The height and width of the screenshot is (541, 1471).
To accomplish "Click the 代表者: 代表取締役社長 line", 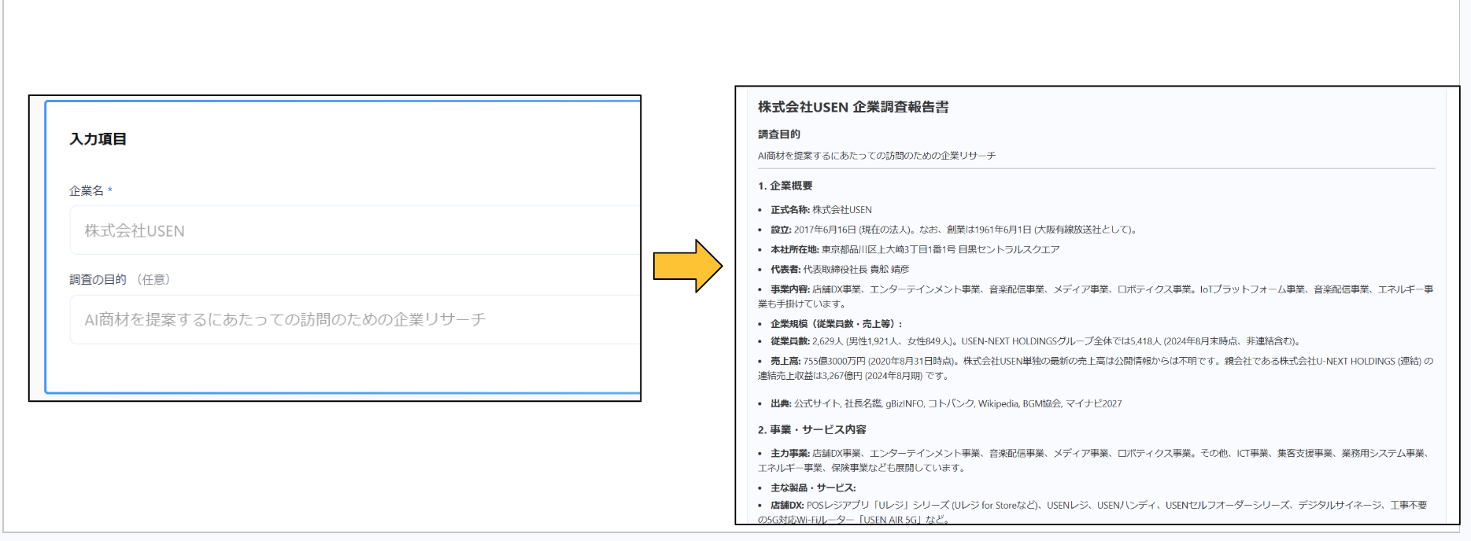I will click(840, 269).
